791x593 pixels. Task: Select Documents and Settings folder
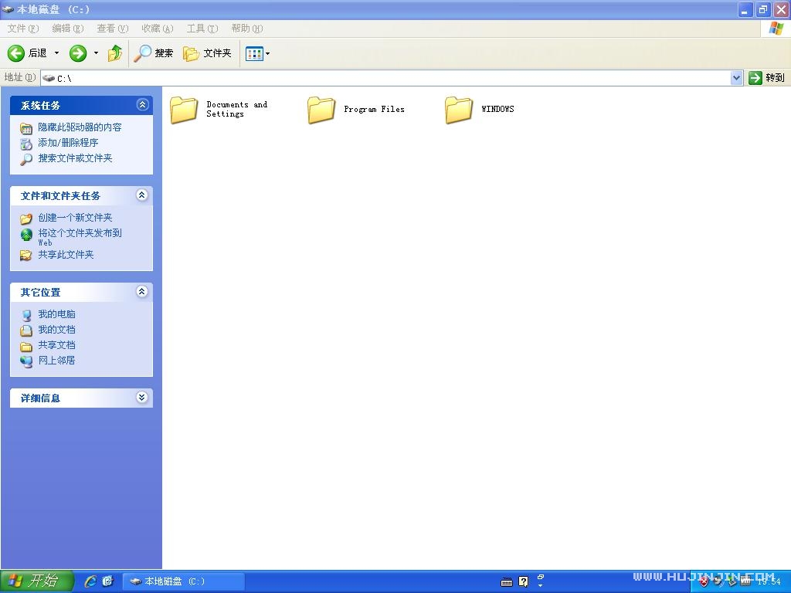point(184,110)
